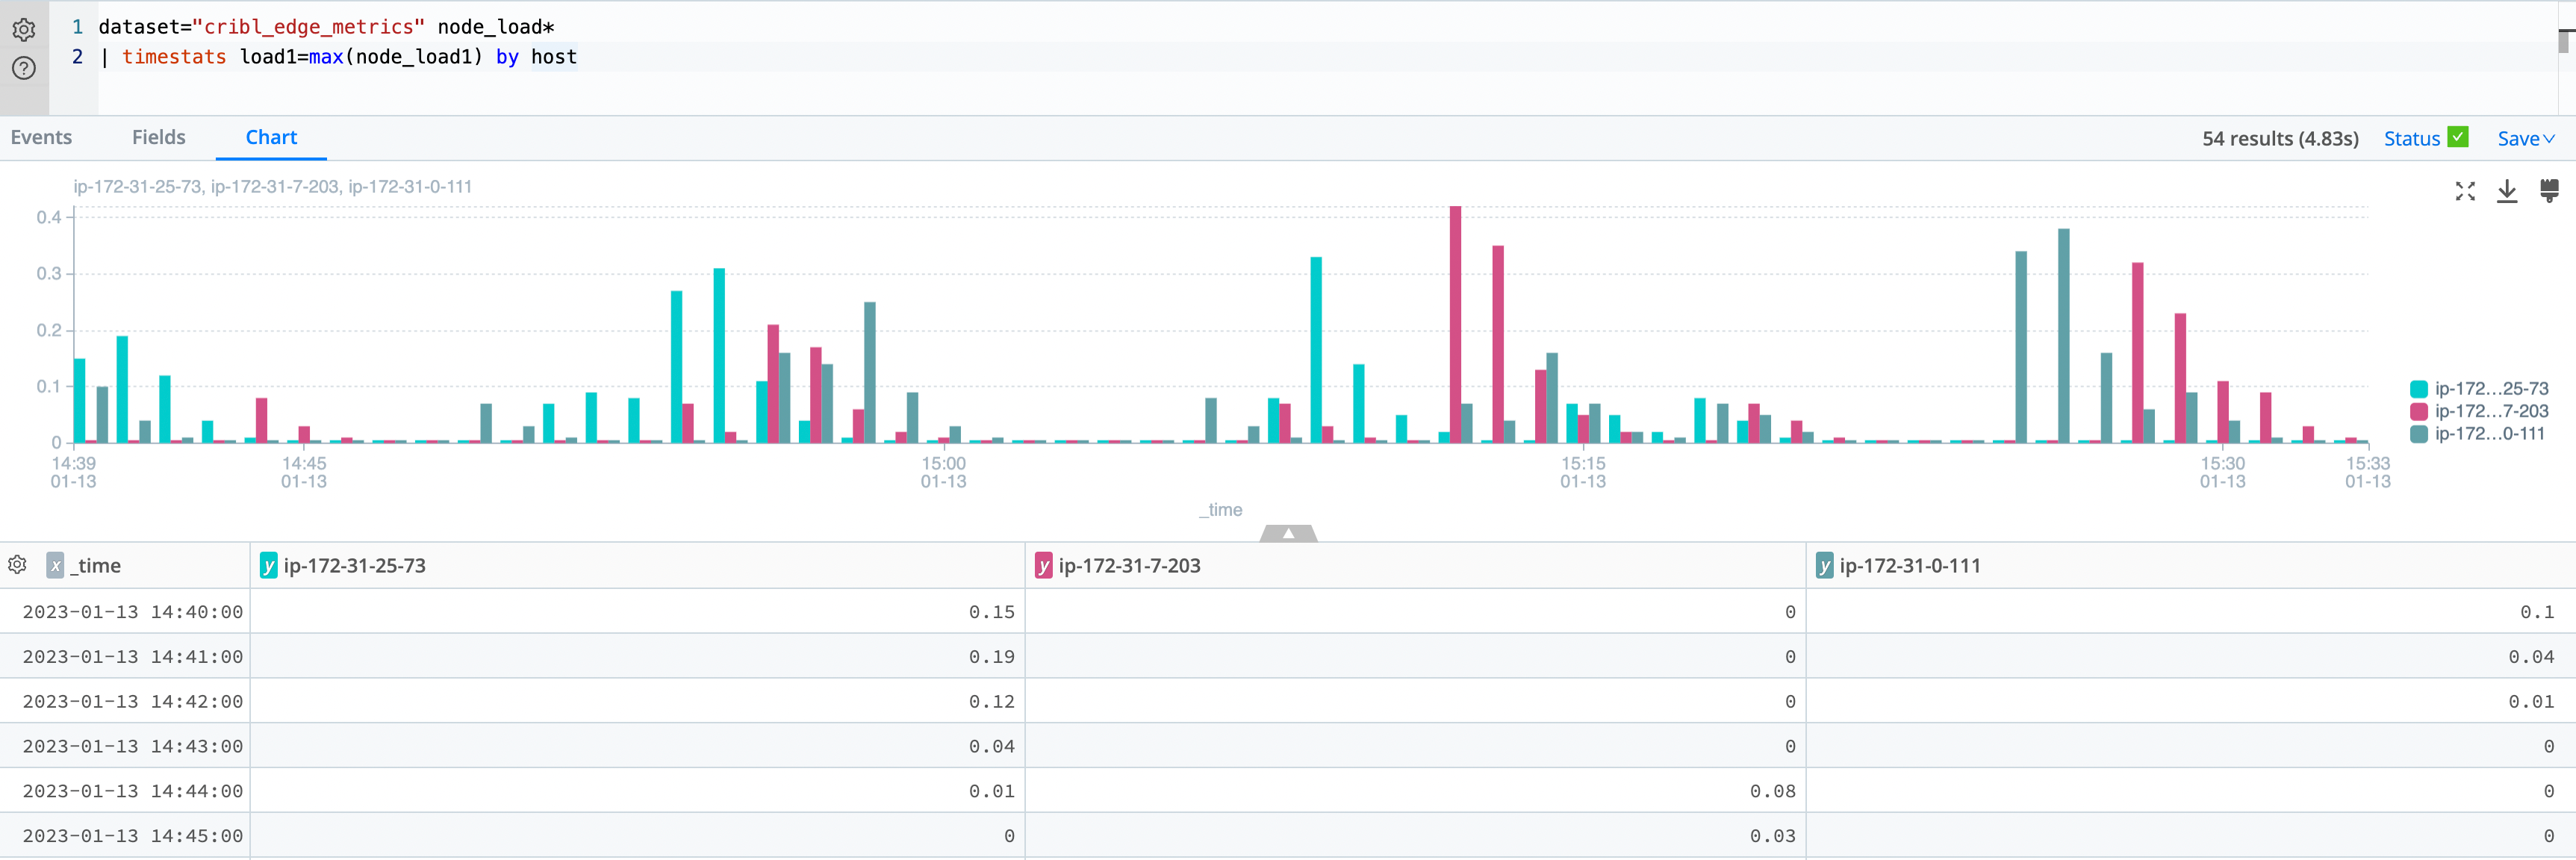
Task: Open help with the question mark icon
Action: 24,68
